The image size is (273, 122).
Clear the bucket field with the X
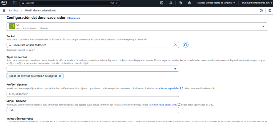coord(175,45)
